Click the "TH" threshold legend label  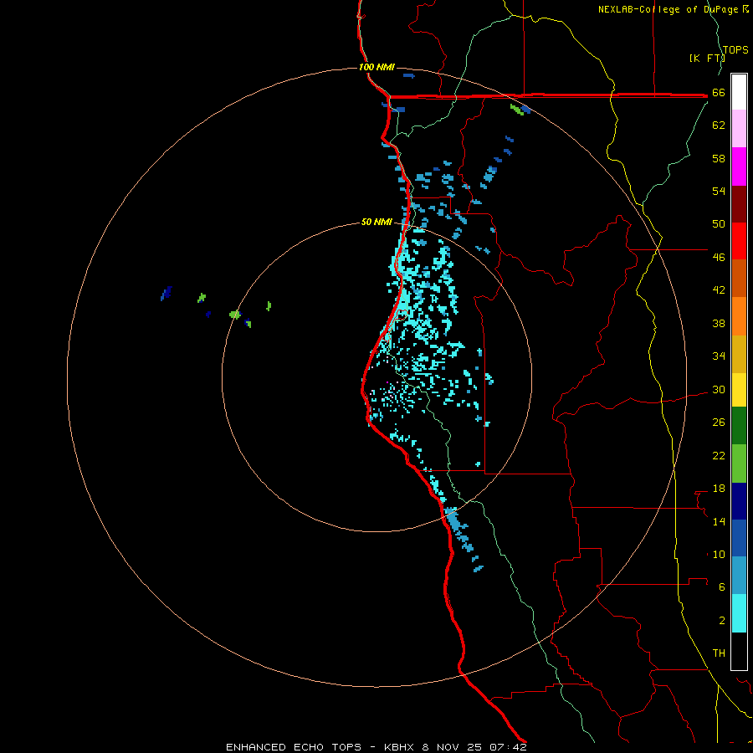coord(719,653)
